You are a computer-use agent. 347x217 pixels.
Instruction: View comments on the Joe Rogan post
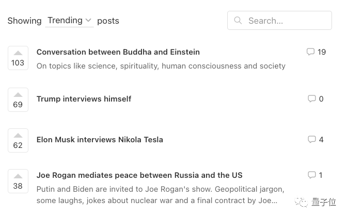point(315,175)
